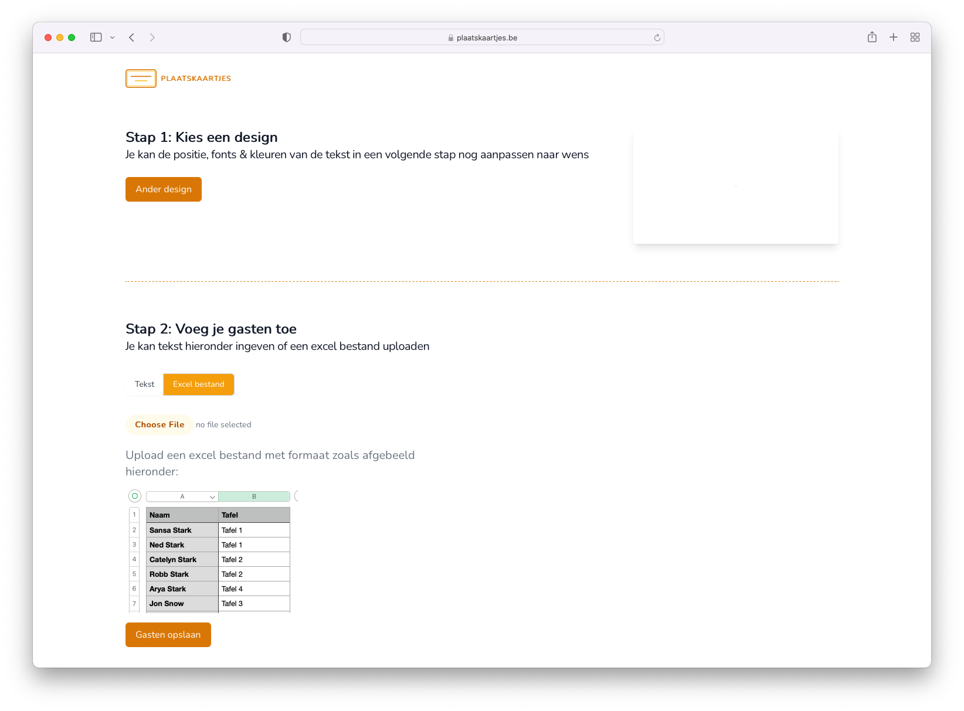Click the 'Catelyn Stark' cell in example
Screen dimensions: 964x711
pyautogui.click(x=182, y=559)
